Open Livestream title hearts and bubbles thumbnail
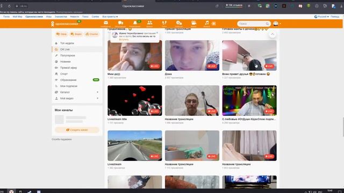The height and width of the screenshot is (193, 344). point(135,100)
